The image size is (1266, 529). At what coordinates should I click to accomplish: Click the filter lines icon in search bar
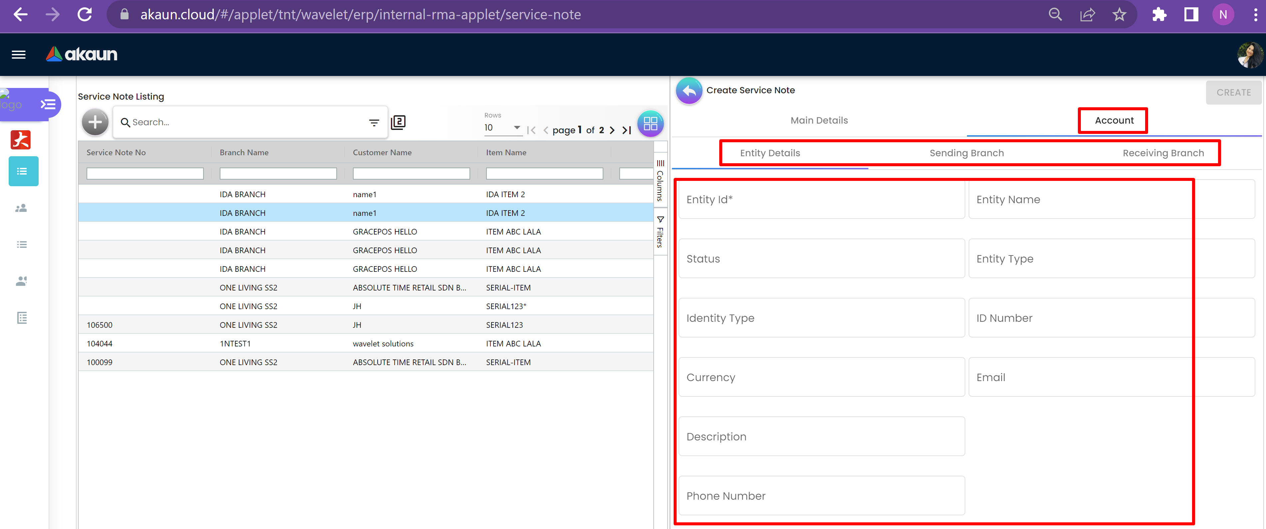374,122
